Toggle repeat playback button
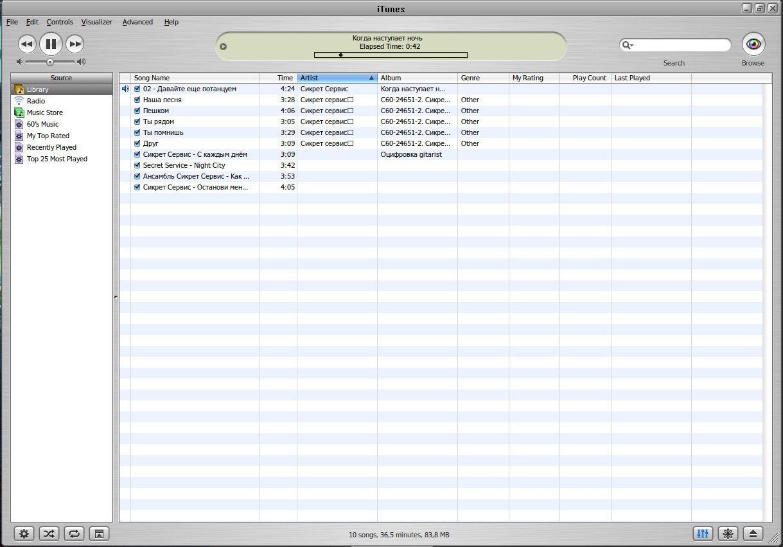This screenshot has width=783, height=547. pos(75,534)
